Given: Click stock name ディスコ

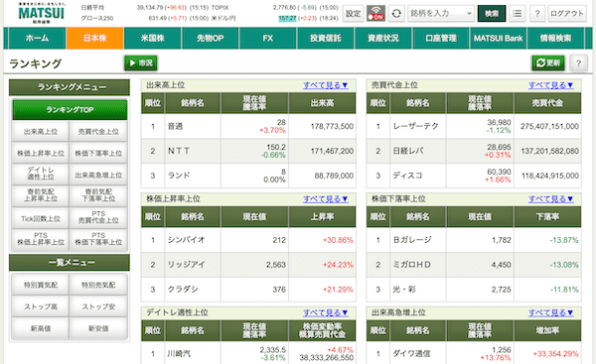Looking at the screenshot, I should pyautogui.click(x=407, y=176).
